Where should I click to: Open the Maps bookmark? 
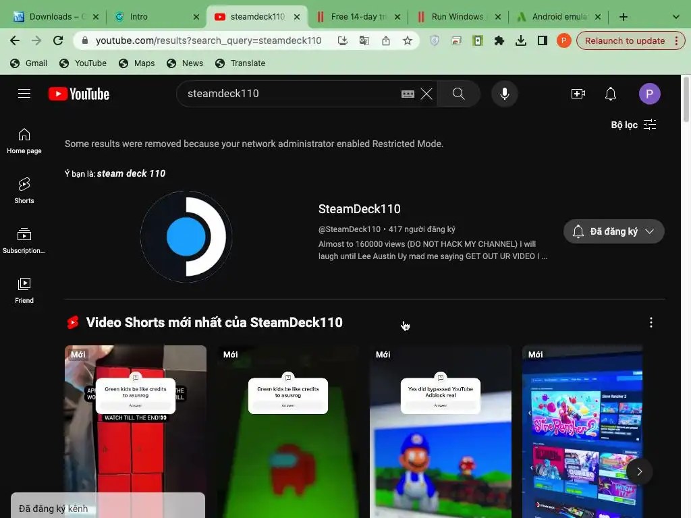point(136,63)
